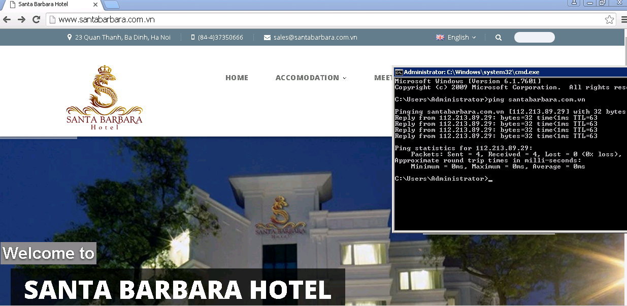Click the website search magnifier icon

499,38
